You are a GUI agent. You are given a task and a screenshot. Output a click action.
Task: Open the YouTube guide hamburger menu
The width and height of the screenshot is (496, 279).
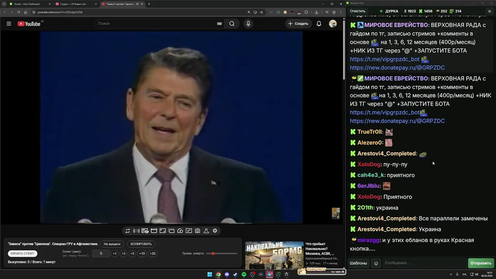point(9,24)
